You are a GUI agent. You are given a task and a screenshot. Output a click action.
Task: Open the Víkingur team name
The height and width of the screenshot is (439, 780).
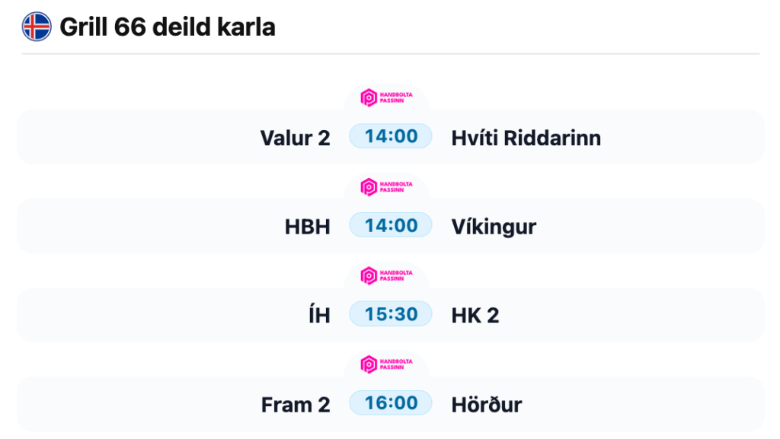click(494, 227)
